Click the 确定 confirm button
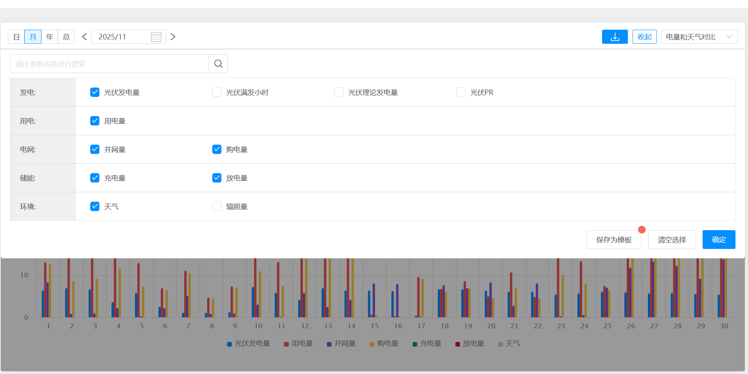 (719, 240)
